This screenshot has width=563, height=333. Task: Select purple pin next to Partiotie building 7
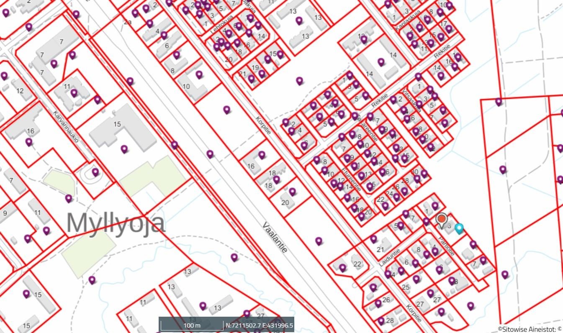point(483,260)
